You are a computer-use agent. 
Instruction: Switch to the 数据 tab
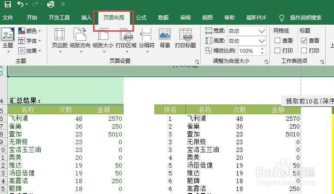[x=163, y=17]
